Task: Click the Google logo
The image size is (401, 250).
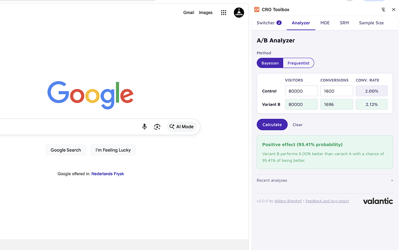Action: coord(91,95)
